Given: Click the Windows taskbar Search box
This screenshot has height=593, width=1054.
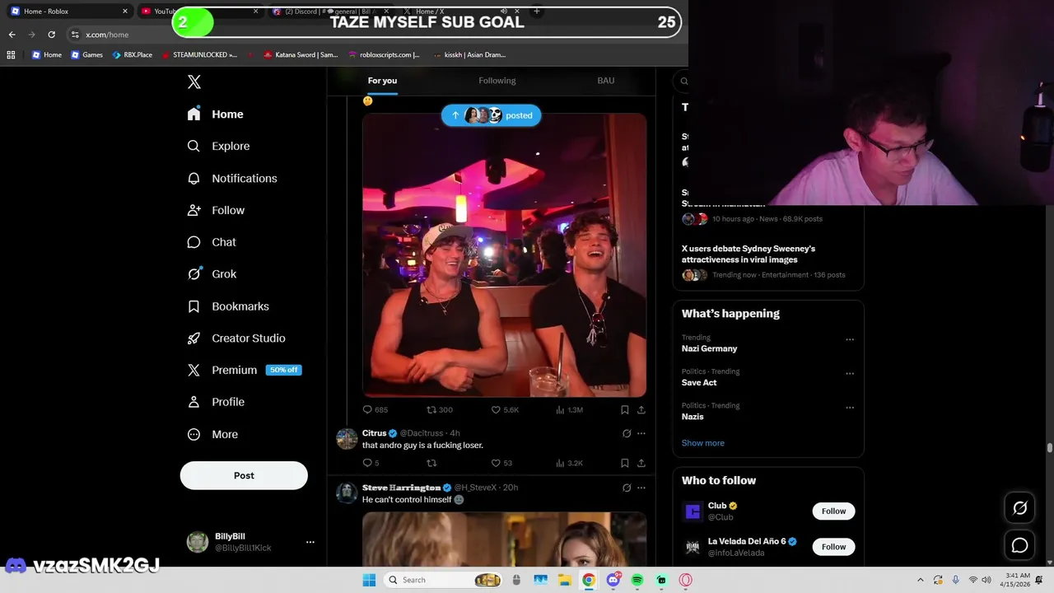Looking at the screenshot, I should click(x=443, y=580).
